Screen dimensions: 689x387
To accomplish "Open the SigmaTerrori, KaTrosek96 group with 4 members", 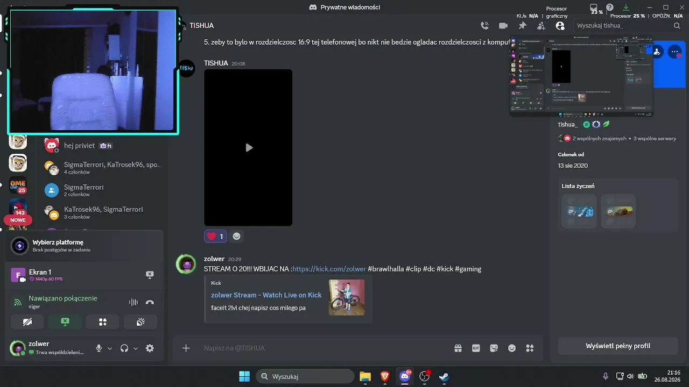I will [x=103, y=168].
